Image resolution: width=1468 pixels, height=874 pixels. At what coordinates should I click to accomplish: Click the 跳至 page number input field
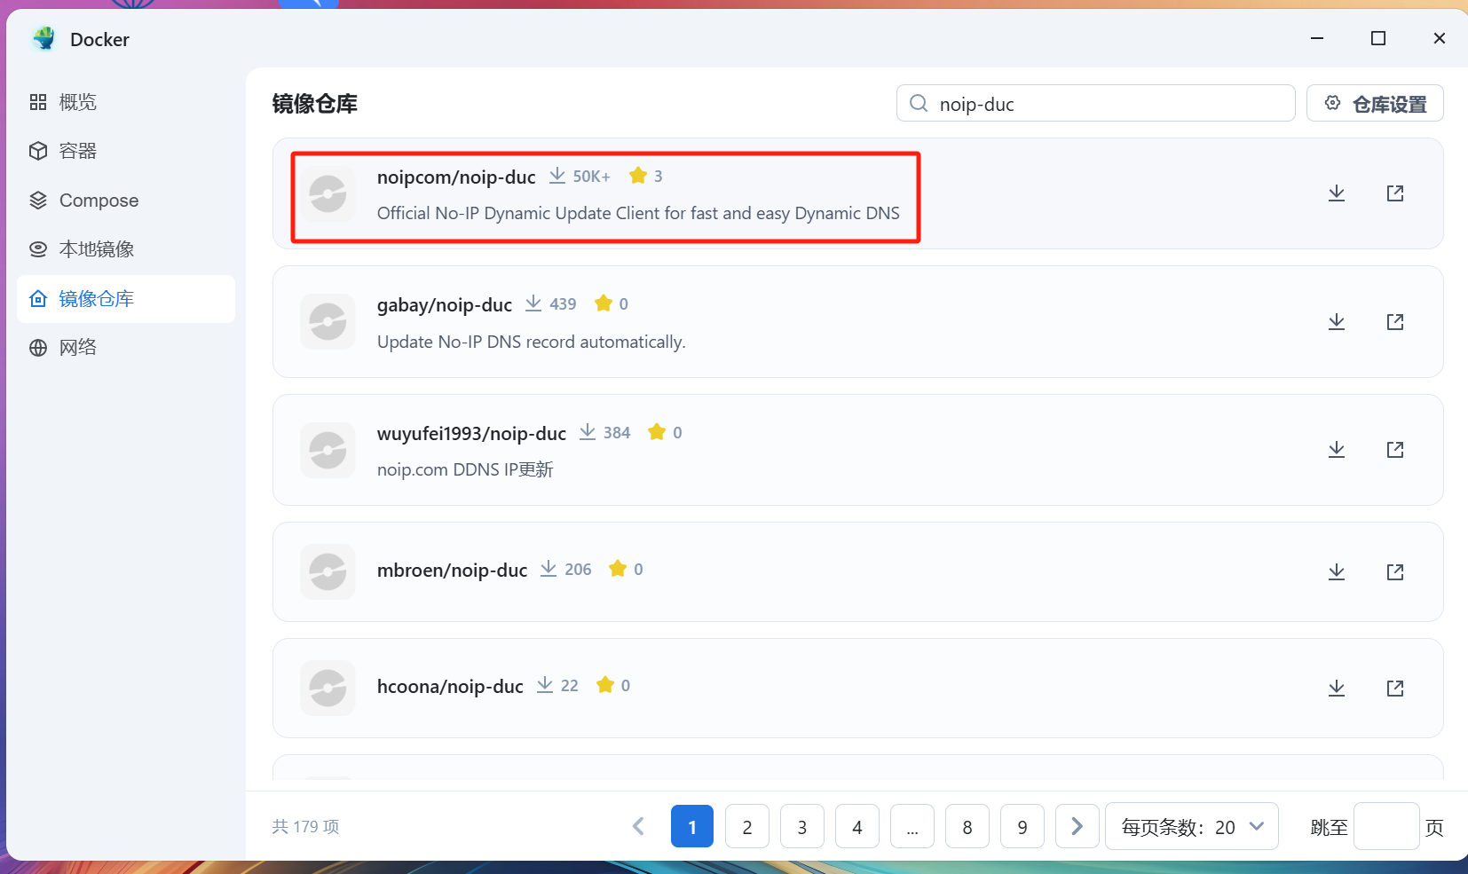coord(1387,826)
